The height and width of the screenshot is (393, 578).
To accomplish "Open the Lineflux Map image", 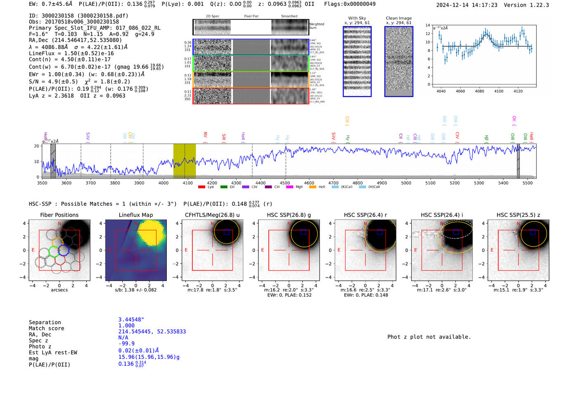I will [136, 250].
